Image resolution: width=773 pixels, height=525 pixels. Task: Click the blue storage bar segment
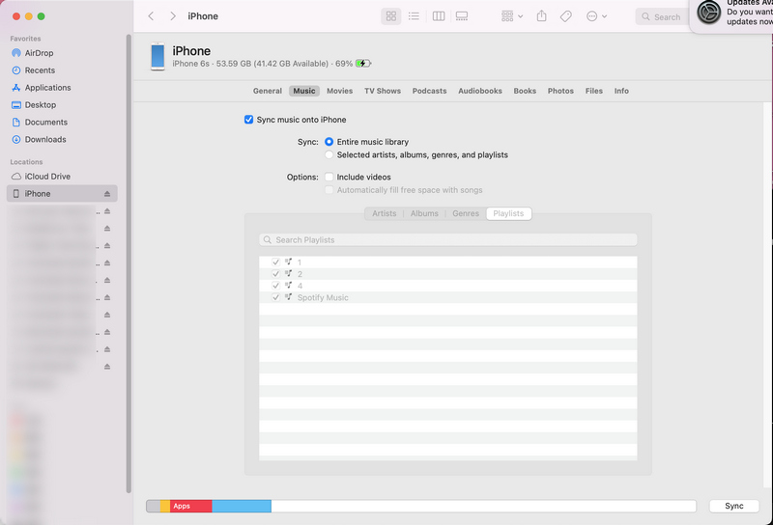click(x=242, y=506)
